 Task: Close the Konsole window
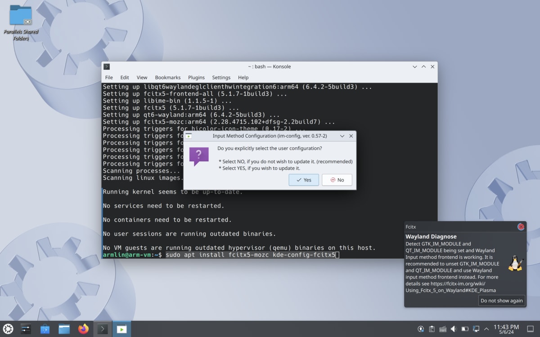tap(432, 67)
